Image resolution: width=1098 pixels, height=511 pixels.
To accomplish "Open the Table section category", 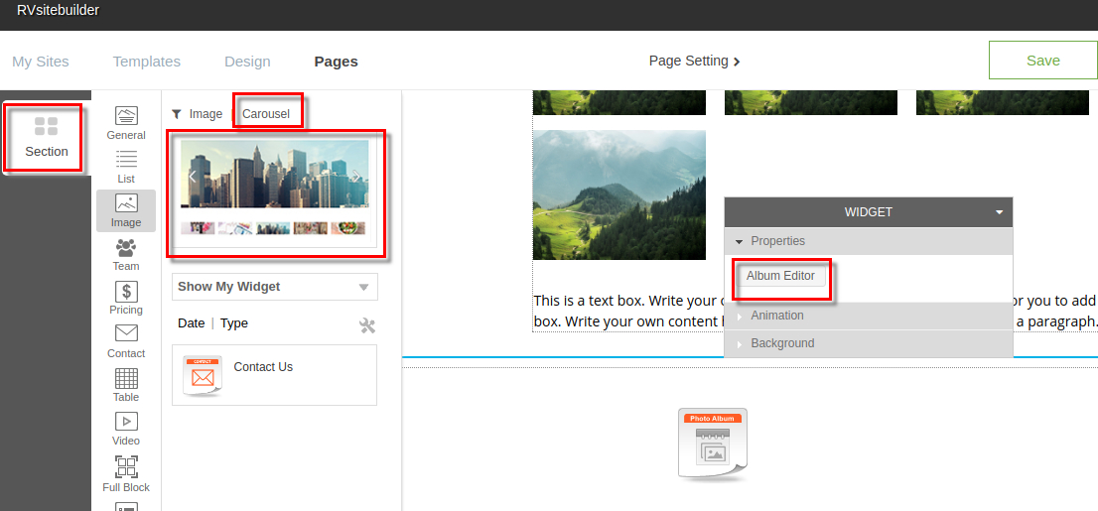I will click(126, 378).
